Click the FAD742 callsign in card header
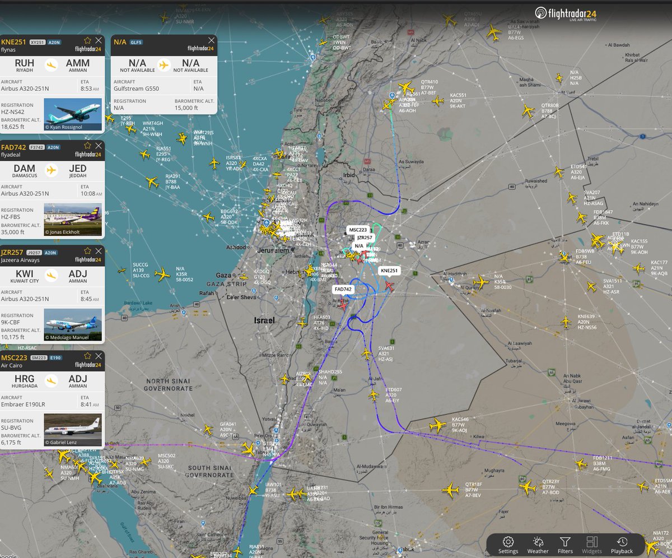The height and width of the screenshot is (558, 672). [x=13, y=147]
